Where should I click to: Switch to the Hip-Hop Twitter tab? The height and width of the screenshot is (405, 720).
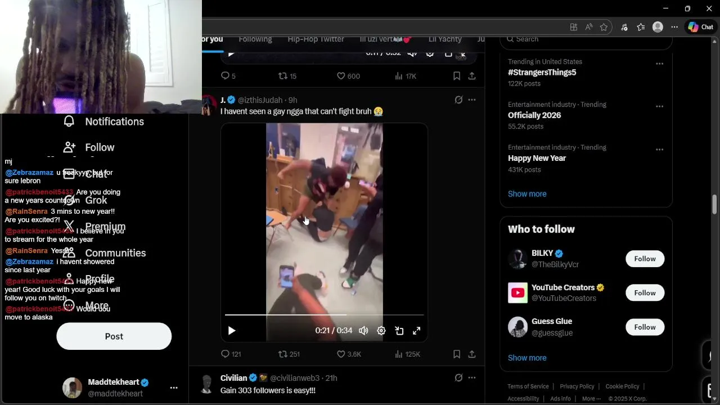point(316,39)
